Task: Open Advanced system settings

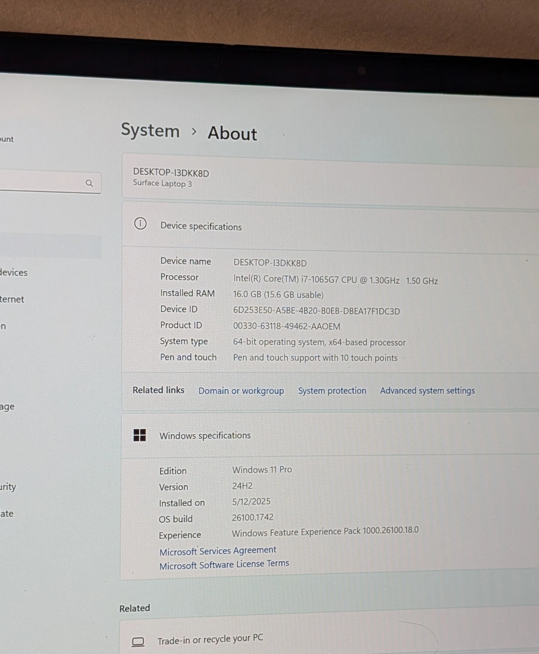Action: coord(427,391)
